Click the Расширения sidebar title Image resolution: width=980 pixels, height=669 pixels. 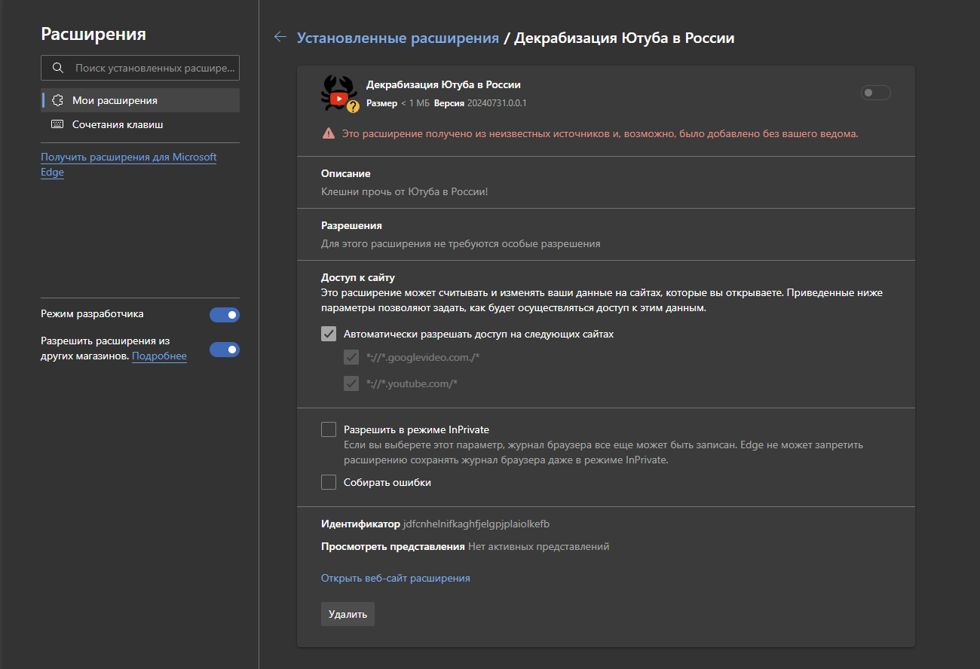pyautogui.click(x=93, y=34)
